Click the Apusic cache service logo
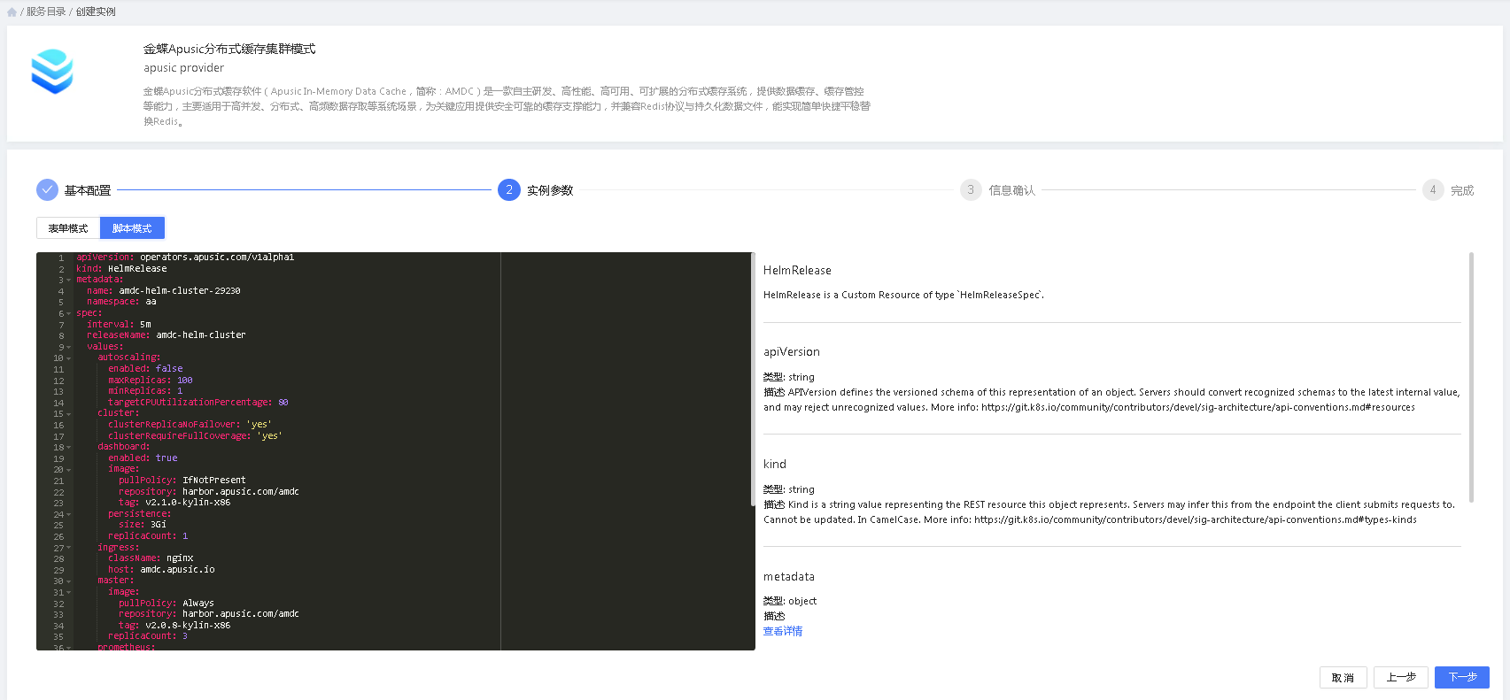This screenshot has height=700, width=1510. click(x=52, y=72)
